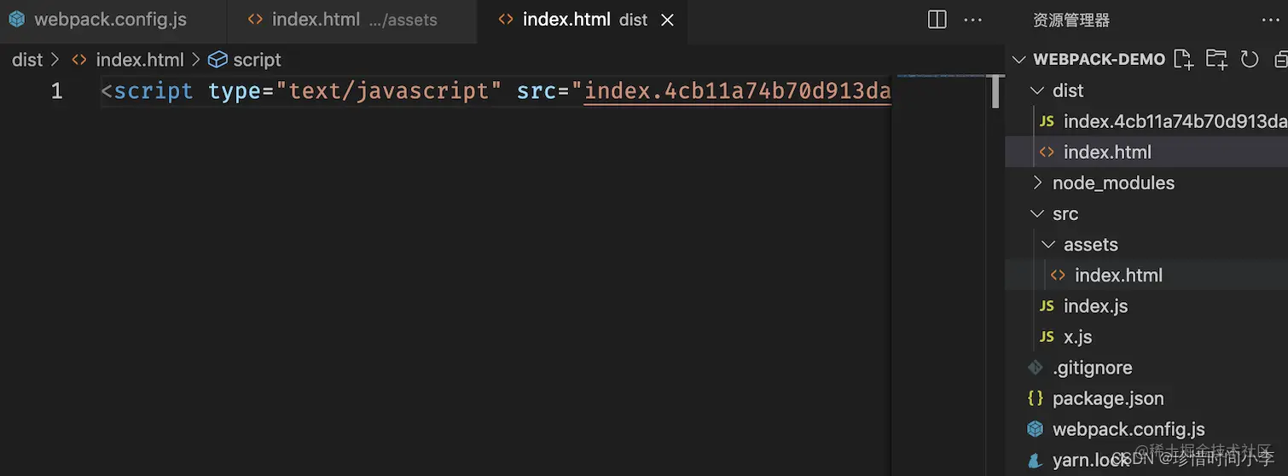
Task: Open the .gitignore file
Action: pos(1146,367)
